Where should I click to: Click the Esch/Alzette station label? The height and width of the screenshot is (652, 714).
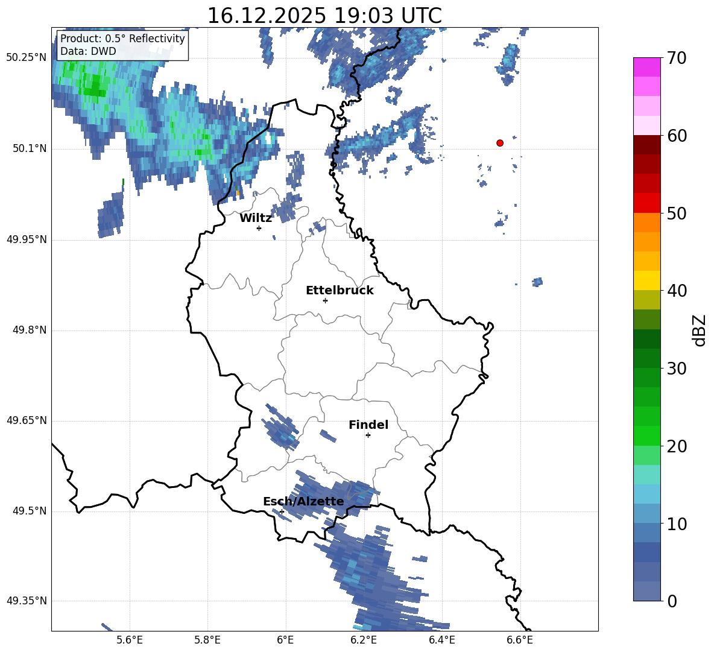(x=304, y=502)
